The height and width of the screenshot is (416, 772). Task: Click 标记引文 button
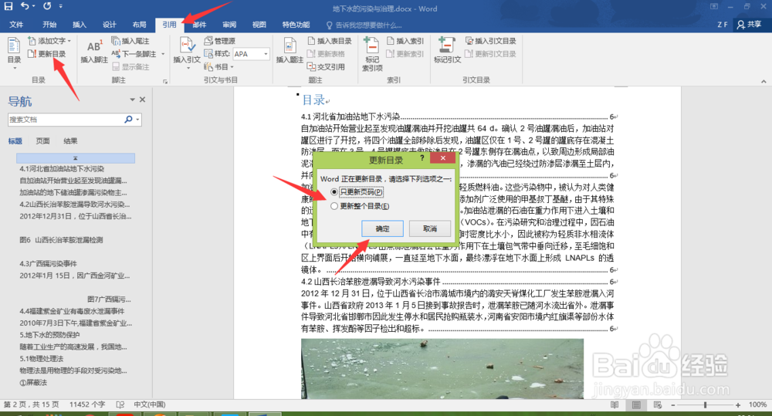point(447,51)
